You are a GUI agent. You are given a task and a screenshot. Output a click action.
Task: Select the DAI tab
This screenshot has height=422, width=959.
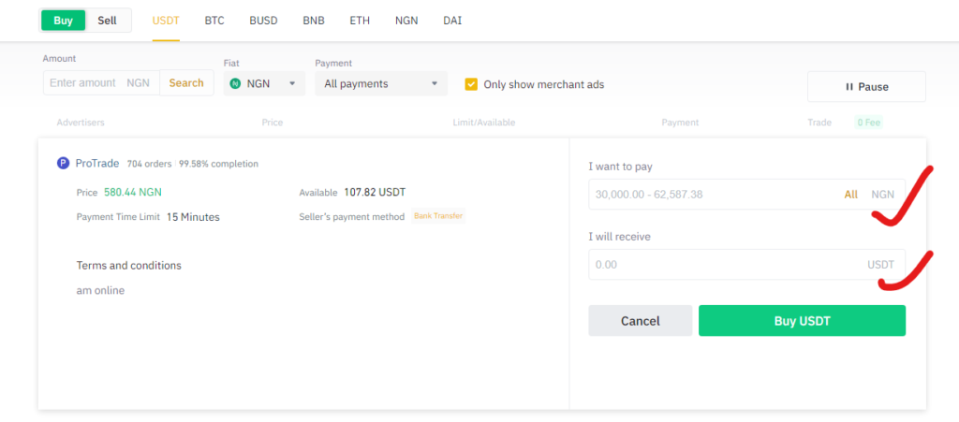(452, 21)
